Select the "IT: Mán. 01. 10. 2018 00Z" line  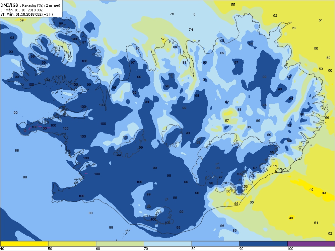21,10
